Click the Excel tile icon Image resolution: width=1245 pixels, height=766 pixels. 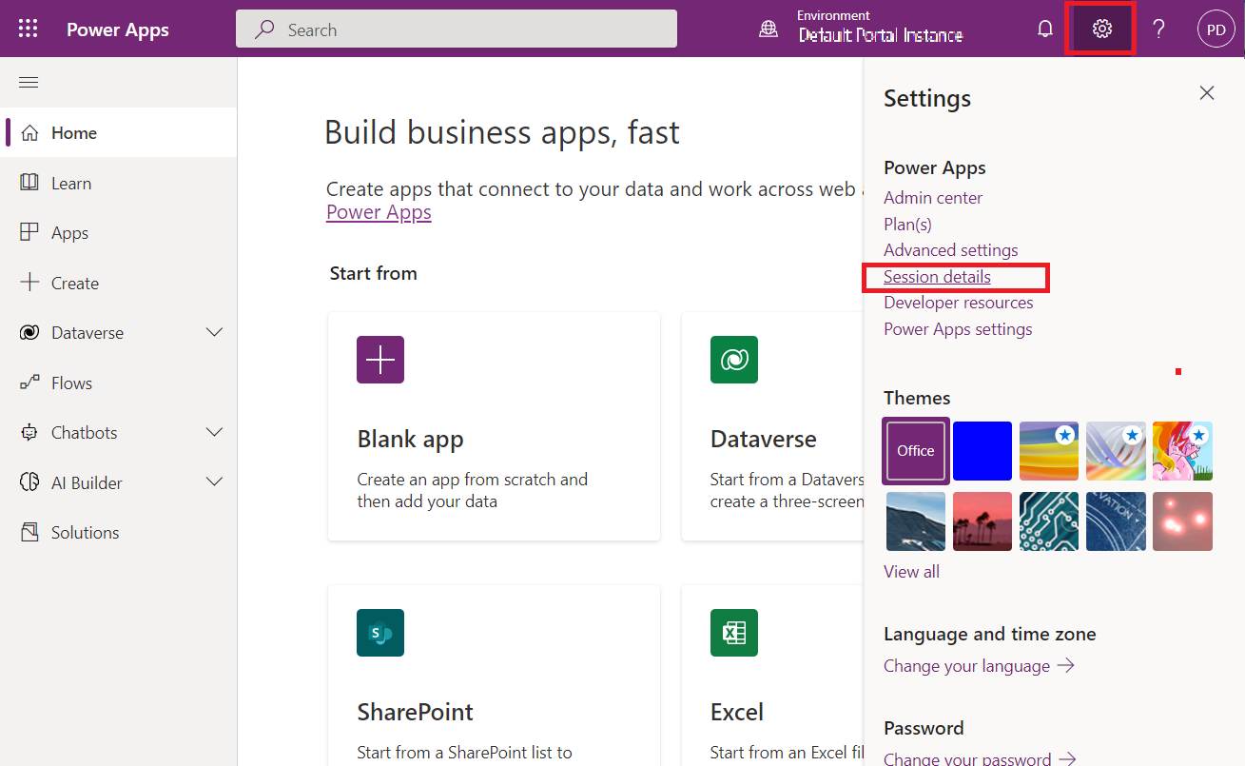pyautogui.click(x=734, y=633)
